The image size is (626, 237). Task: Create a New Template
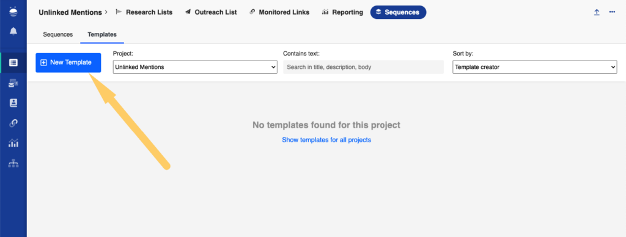[x=68, y=63]
